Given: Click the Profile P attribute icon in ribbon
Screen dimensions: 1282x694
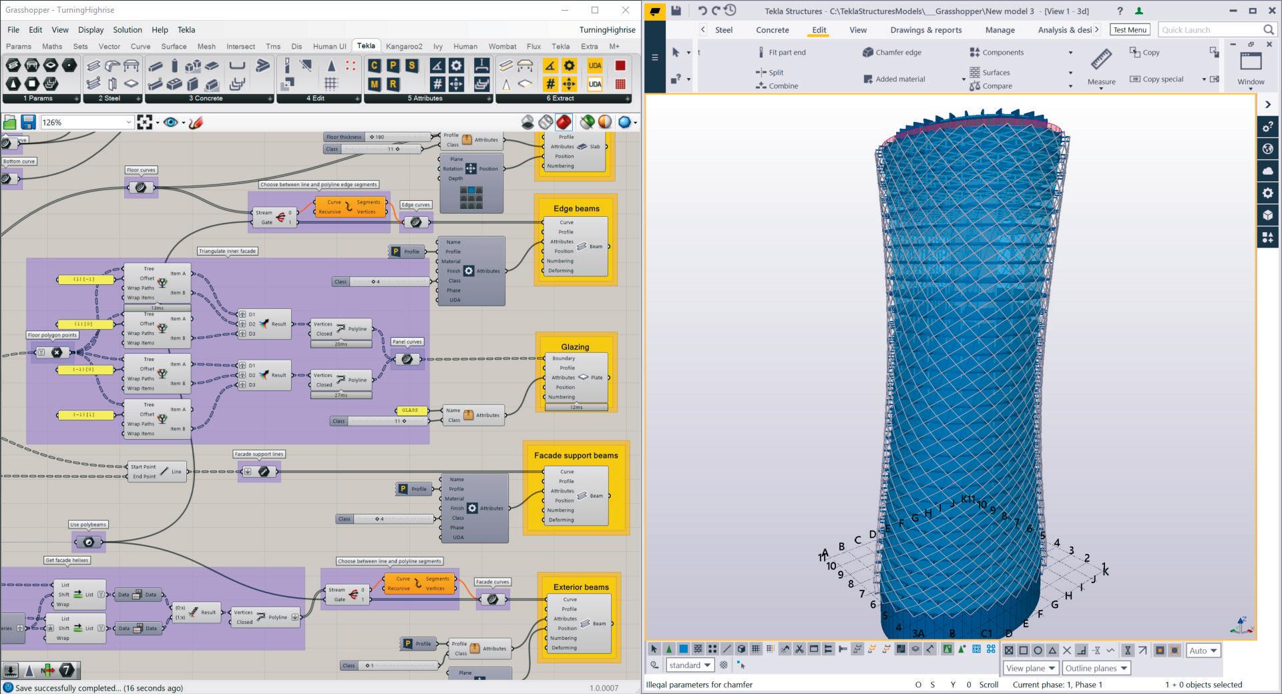Looking at the screenshot, I should pos(393,65).
